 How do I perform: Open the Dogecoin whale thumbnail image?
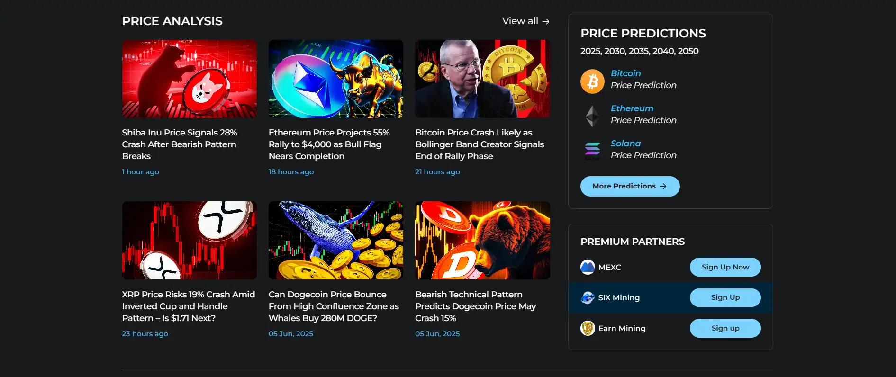coord(335,240)
